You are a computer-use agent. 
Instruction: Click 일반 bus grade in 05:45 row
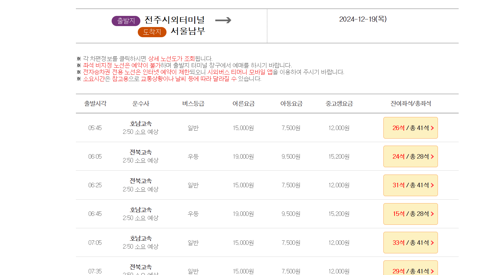pos(193,128)
